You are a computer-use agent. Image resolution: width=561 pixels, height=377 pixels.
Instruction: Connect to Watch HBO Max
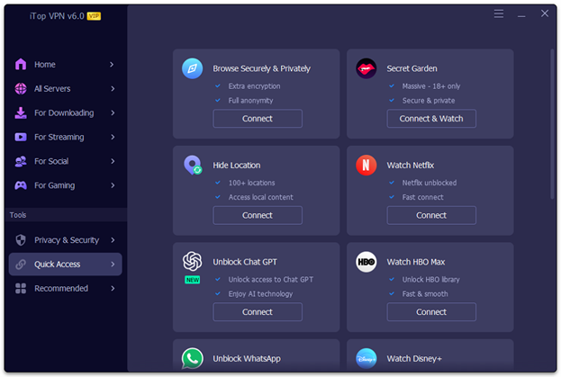coord(431,312)
